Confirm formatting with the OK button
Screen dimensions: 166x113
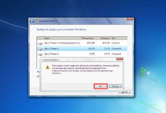click(101, 86)
